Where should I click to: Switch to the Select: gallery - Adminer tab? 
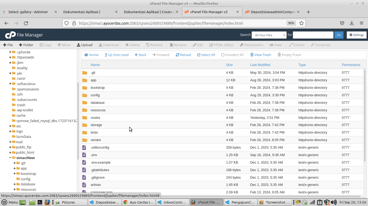pyautogui.click(x=28, y=12)
